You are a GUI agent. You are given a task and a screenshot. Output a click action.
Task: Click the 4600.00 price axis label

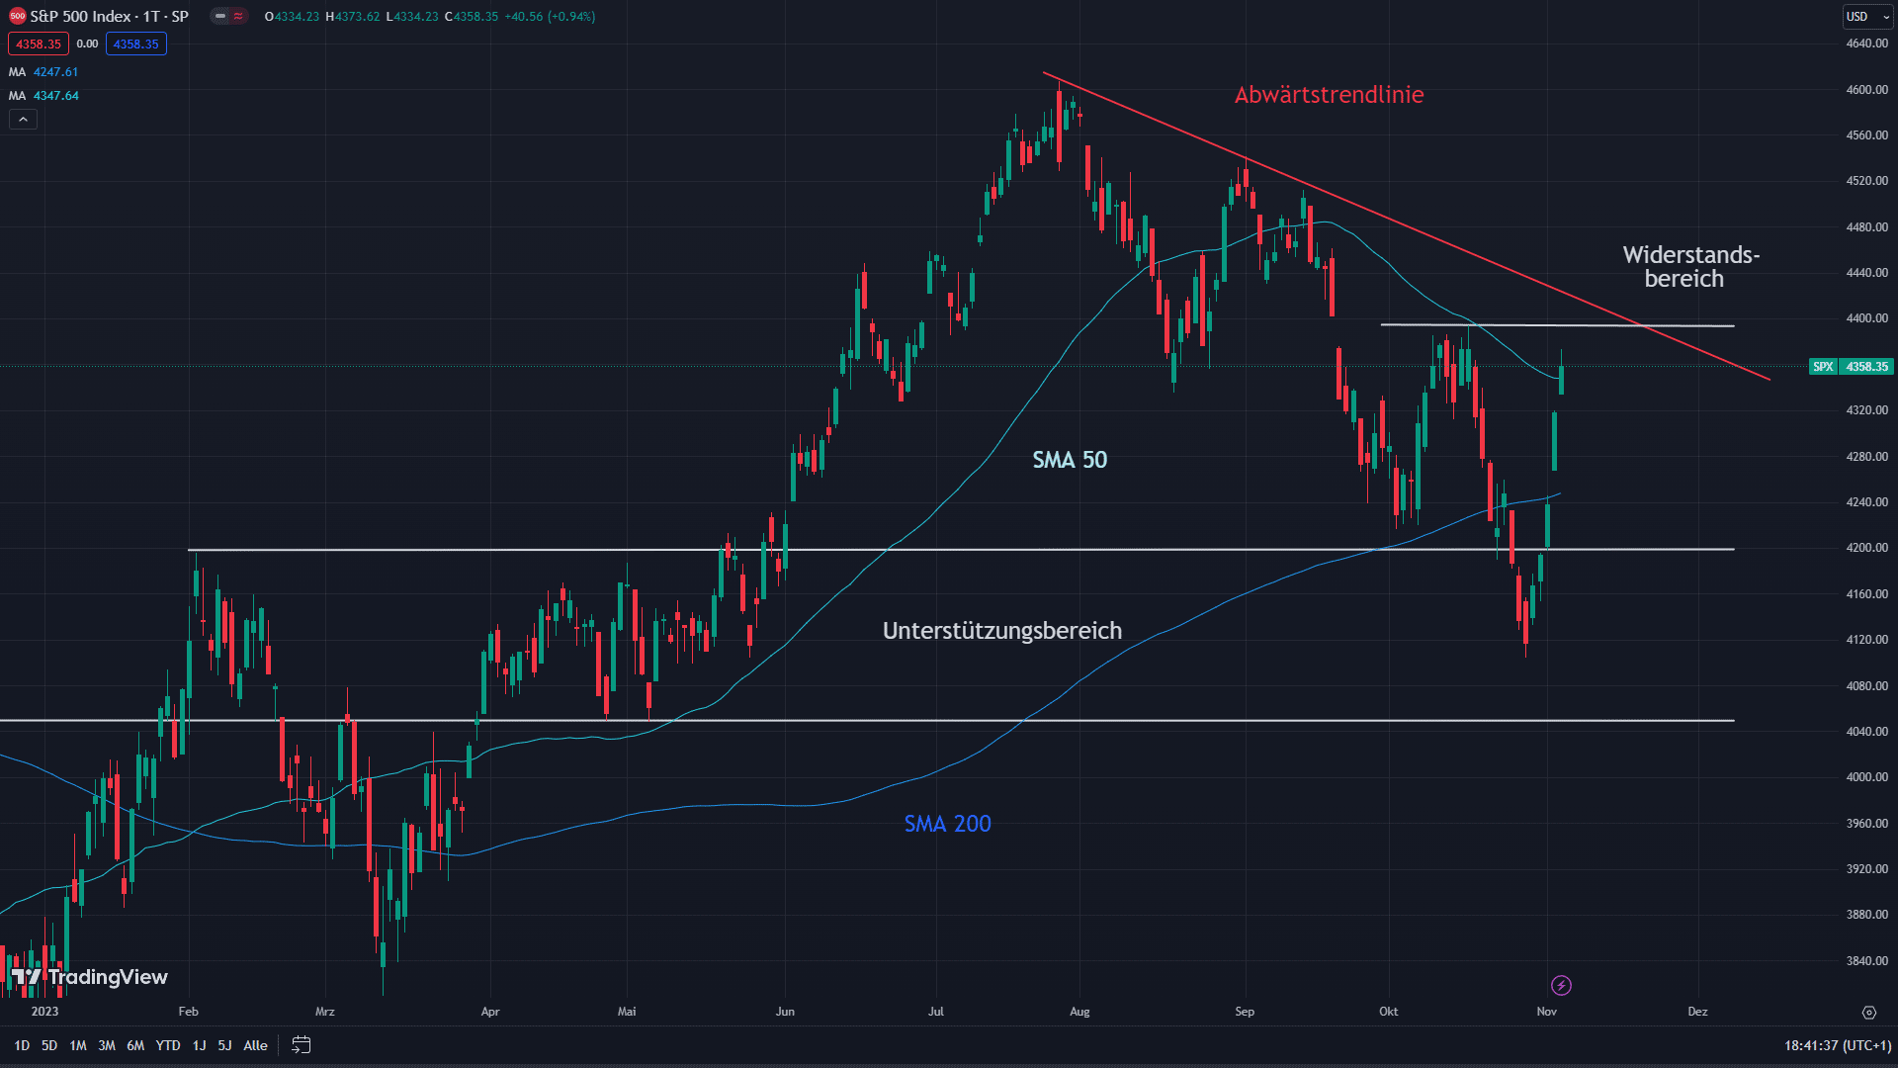1866,90
